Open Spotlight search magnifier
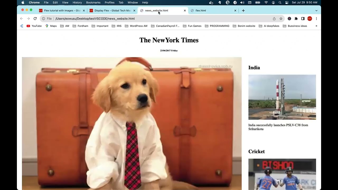 [280, 3]
